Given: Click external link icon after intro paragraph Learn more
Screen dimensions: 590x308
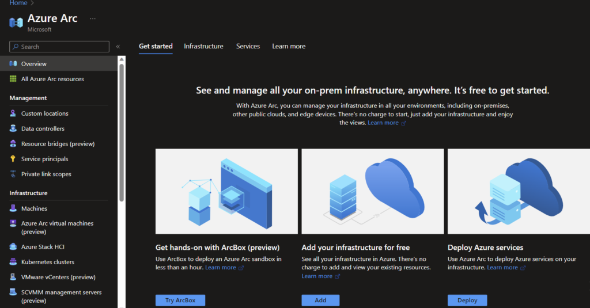Looking at the screenshot, I should pyautogui.click(x=403, y=123).
